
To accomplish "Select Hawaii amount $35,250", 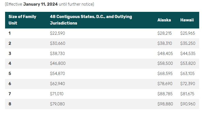I will [188, 44].
